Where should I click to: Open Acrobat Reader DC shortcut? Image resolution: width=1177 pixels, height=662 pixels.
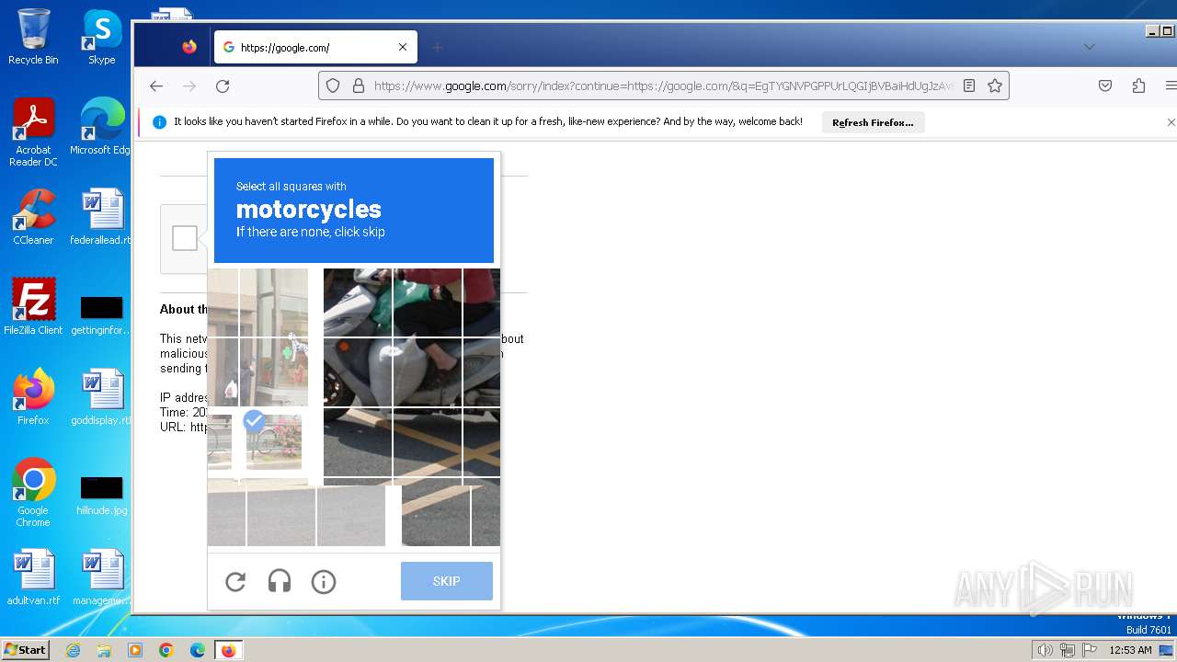point(33,133)
